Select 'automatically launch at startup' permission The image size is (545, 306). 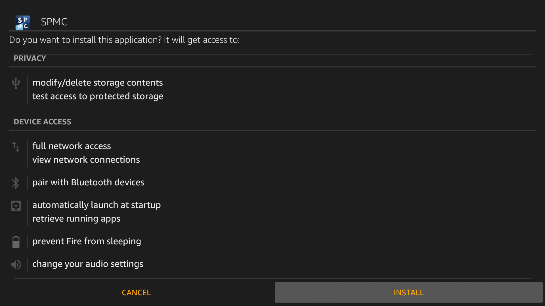97,205
